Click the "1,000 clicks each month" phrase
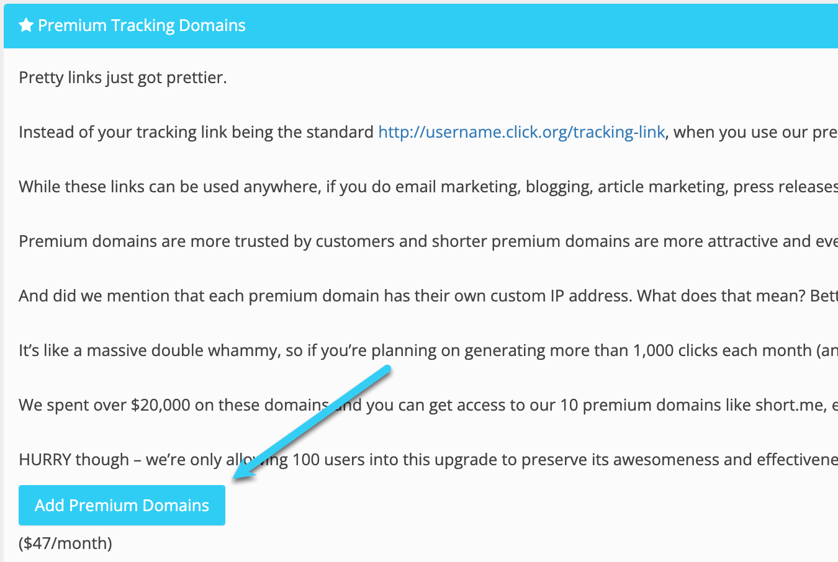Image resolution: width=838 pixels, height=562 pixels. (x=722, y=350)
